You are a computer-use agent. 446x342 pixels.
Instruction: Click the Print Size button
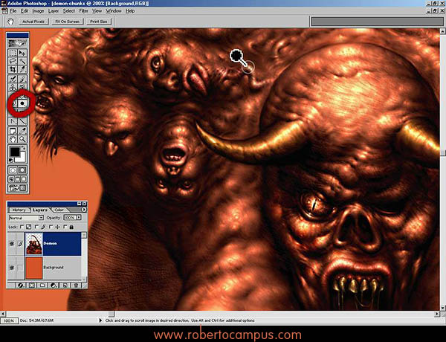point(99,22)
